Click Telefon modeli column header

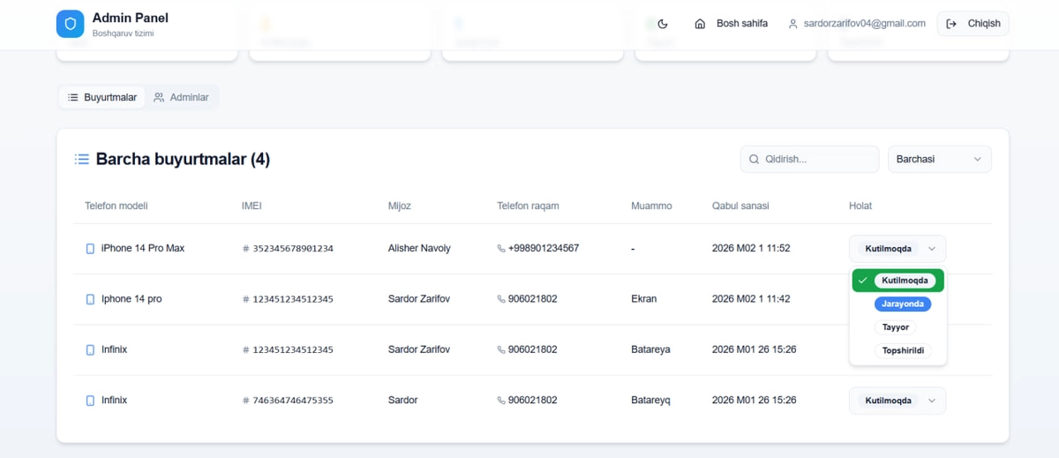click(x=116, y=206)
